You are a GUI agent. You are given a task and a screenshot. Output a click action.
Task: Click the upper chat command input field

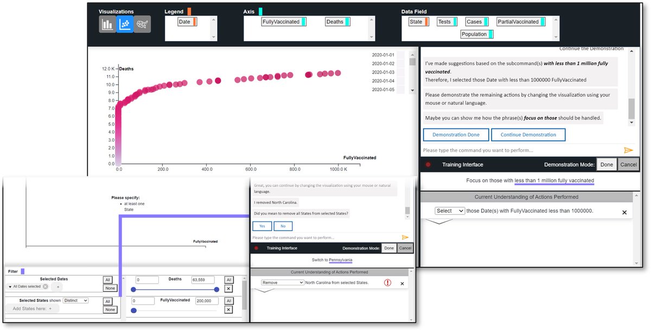521,150
